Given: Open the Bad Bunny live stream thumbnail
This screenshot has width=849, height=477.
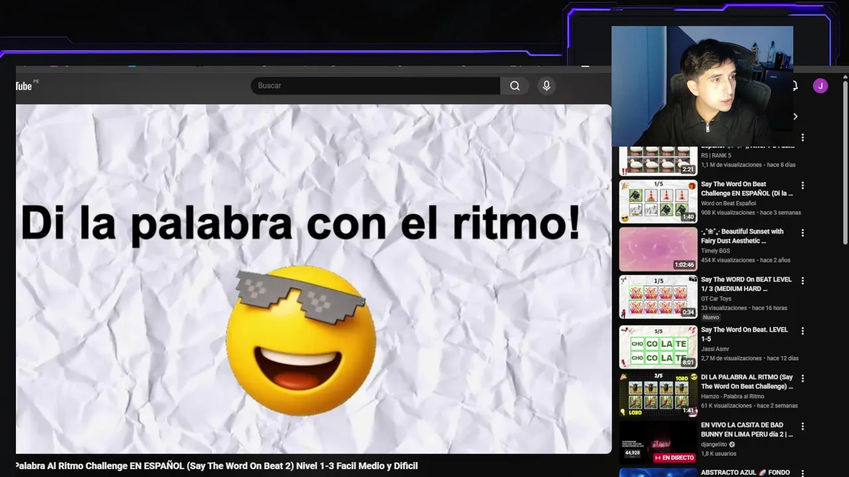Looking at the screenshot, I should point(658,442).
